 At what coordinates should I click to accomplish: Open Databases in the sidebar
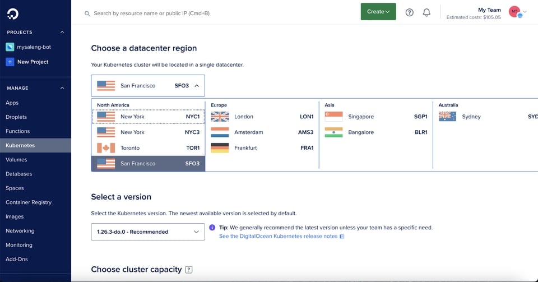click(18, 174)
